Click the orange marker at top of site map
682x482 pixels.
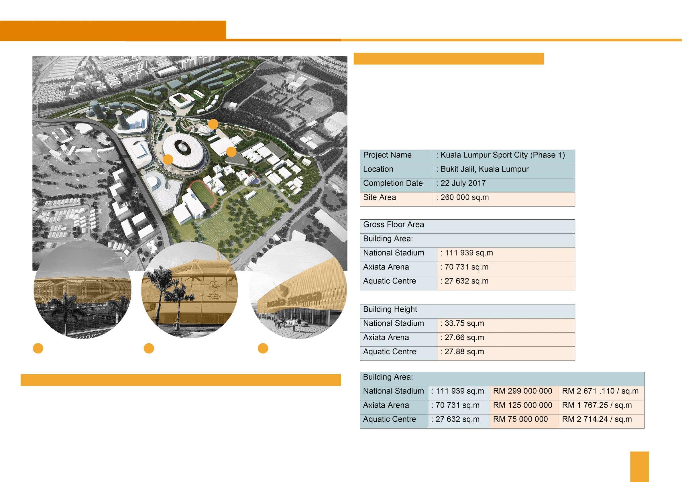pyautogui.click(x=213, y=124)
